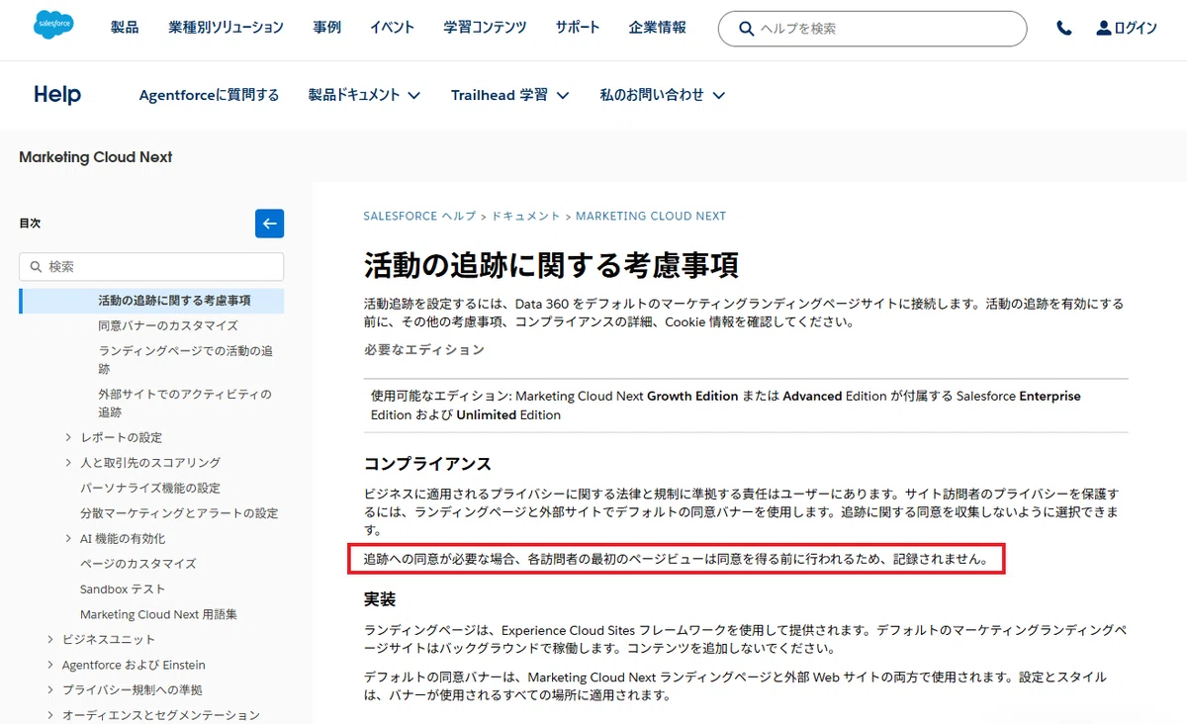Open パーソナライズ機能の設定 topic
The height and width of the screenshot is (724, 1187).
[x=150, y=488]
